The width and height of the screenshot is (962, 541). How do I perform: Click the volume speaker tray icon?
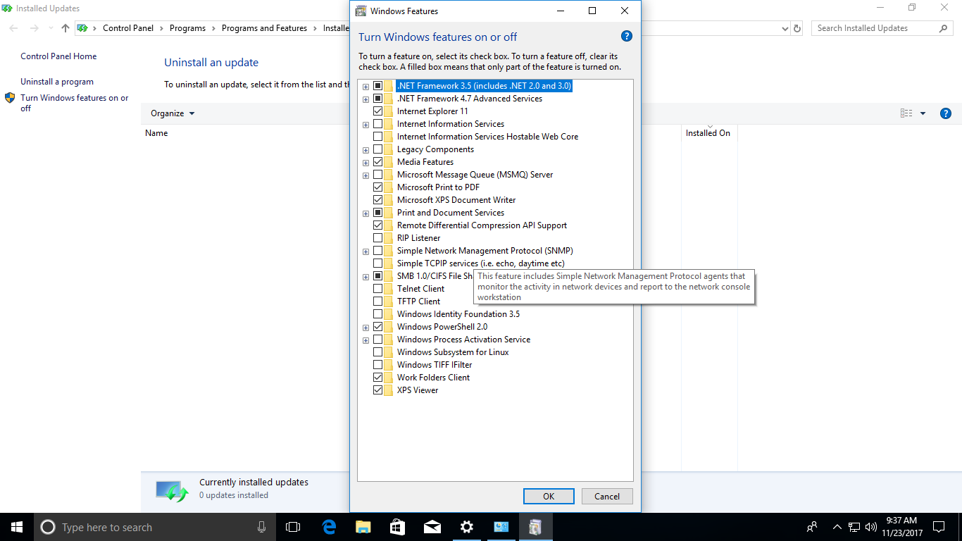pyautogui.click(x=870, y=527)
